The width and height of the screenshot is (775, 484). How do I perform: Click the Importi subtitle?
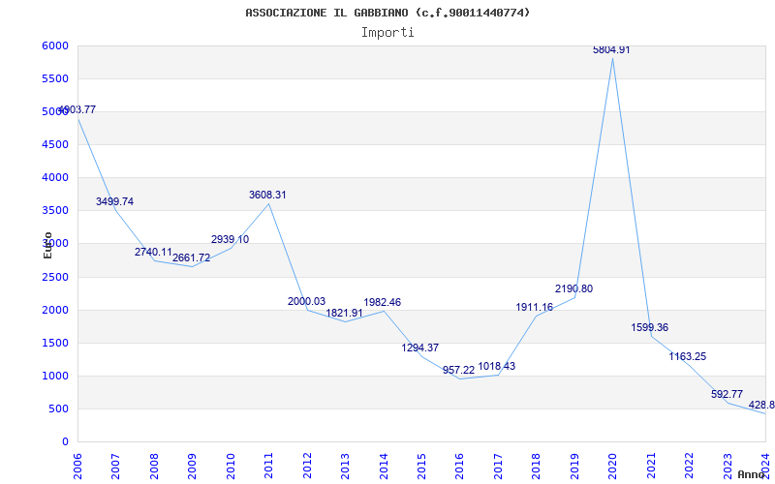click(x=387, y=33)
